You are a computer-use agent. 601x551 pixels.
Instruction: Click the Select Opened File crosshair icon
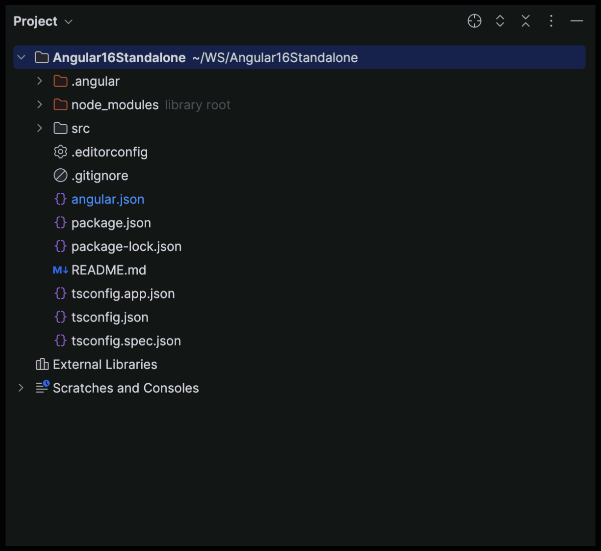point(474,21)
